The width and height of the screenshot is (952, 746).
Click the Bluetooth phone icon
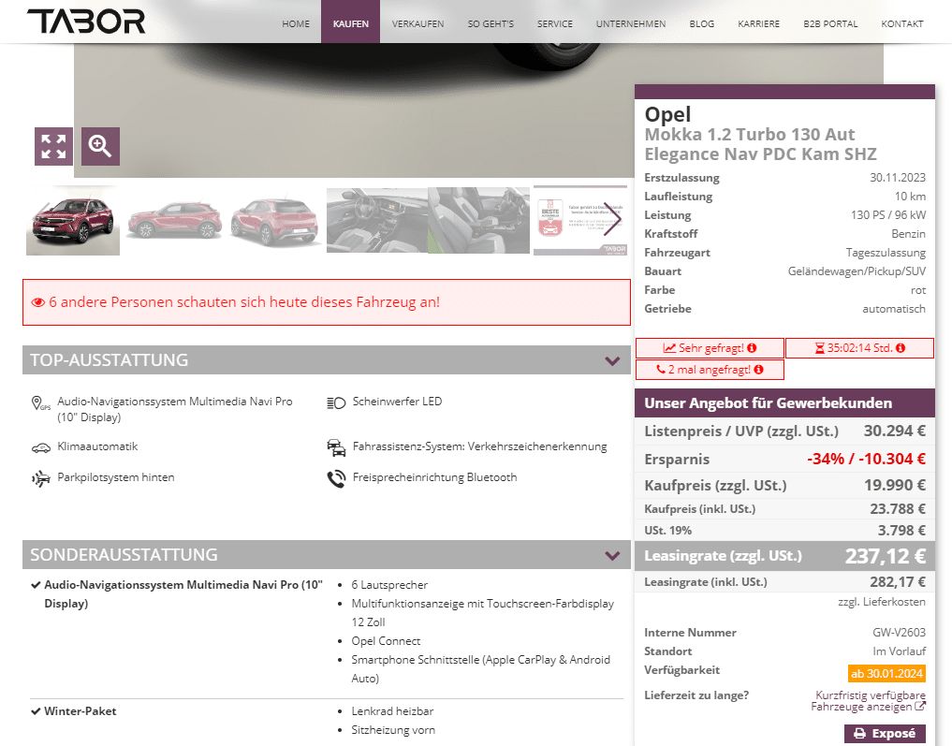tap(336, 479)
